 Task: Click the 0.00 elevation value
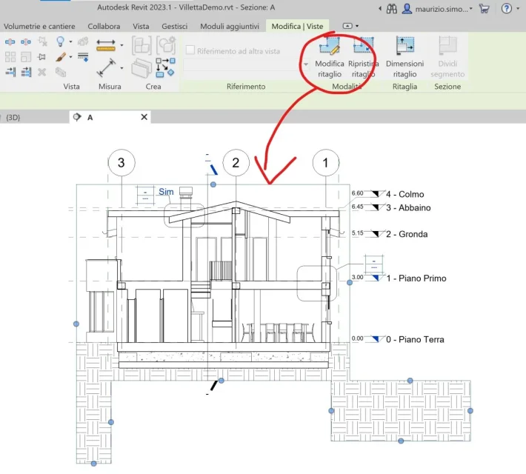pyautogui.click(x=357, y=338)
